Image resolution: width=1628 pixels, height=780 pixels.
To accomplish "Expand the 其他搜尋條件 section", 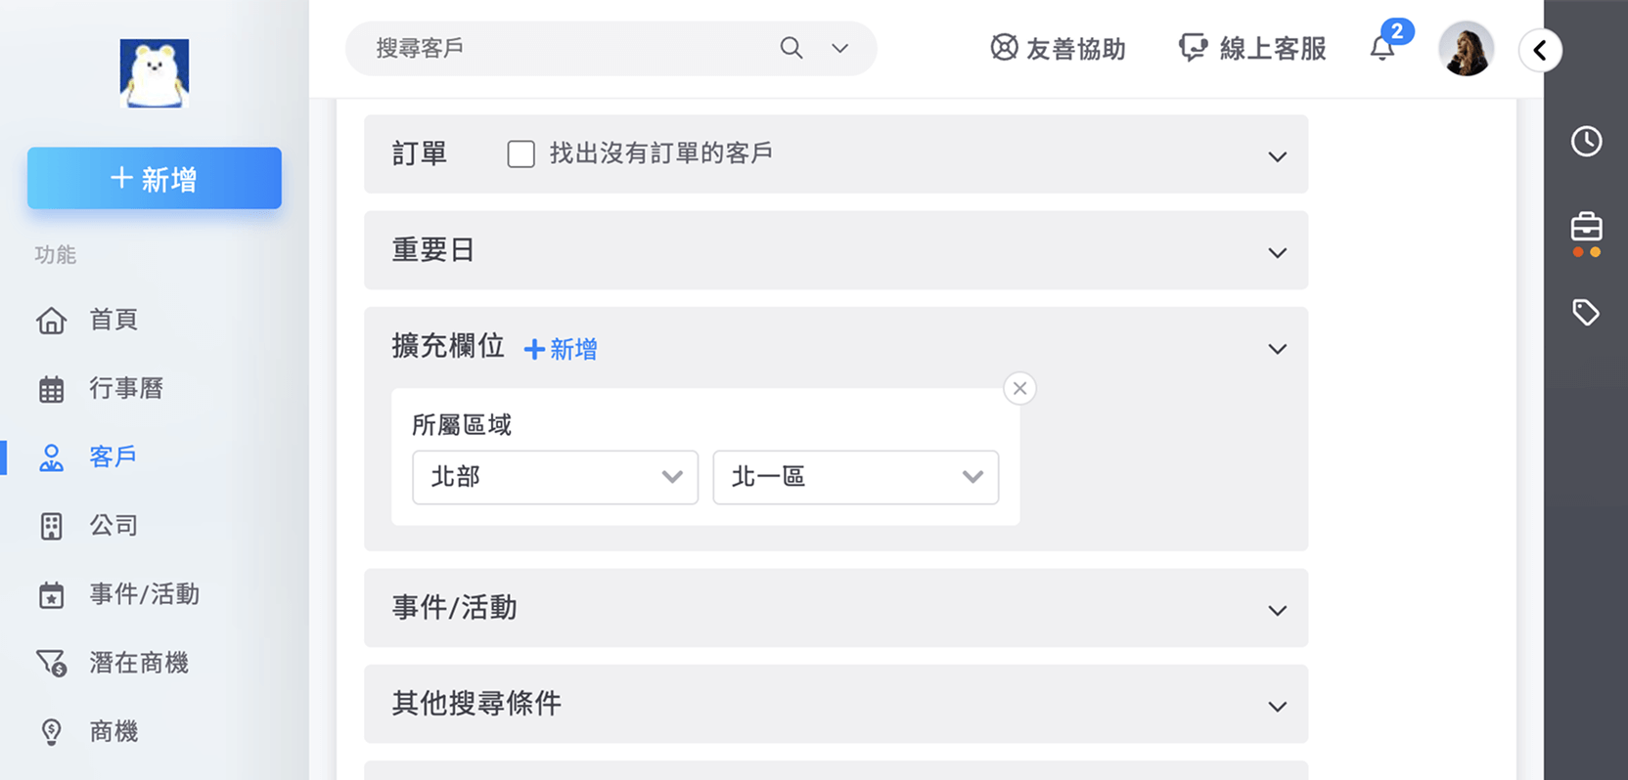I will [x=1278, y=707].
